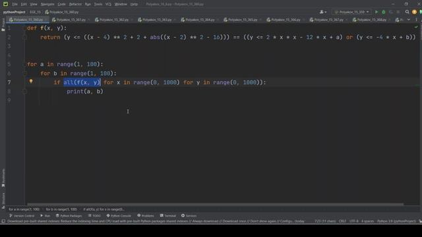This screenshot has width=422, height=237.
Task: Open the Edit menu
Action: pos(24,5)
